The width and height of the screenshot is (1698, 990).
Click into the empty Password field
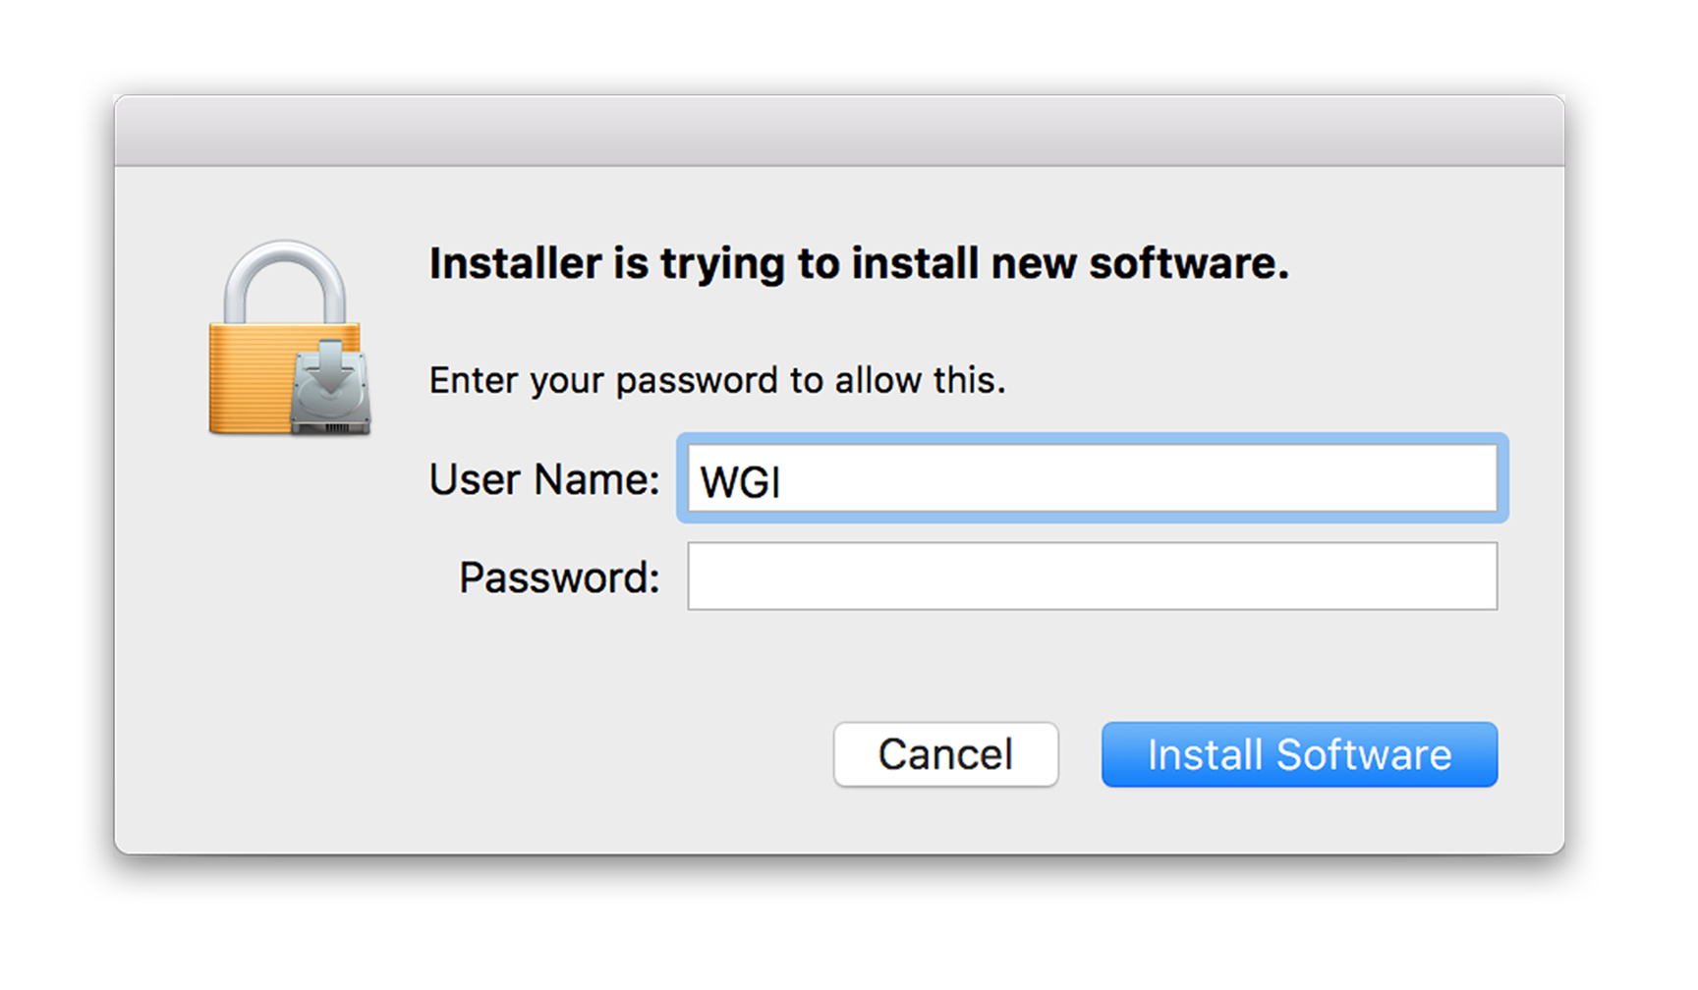point(1092,577)
